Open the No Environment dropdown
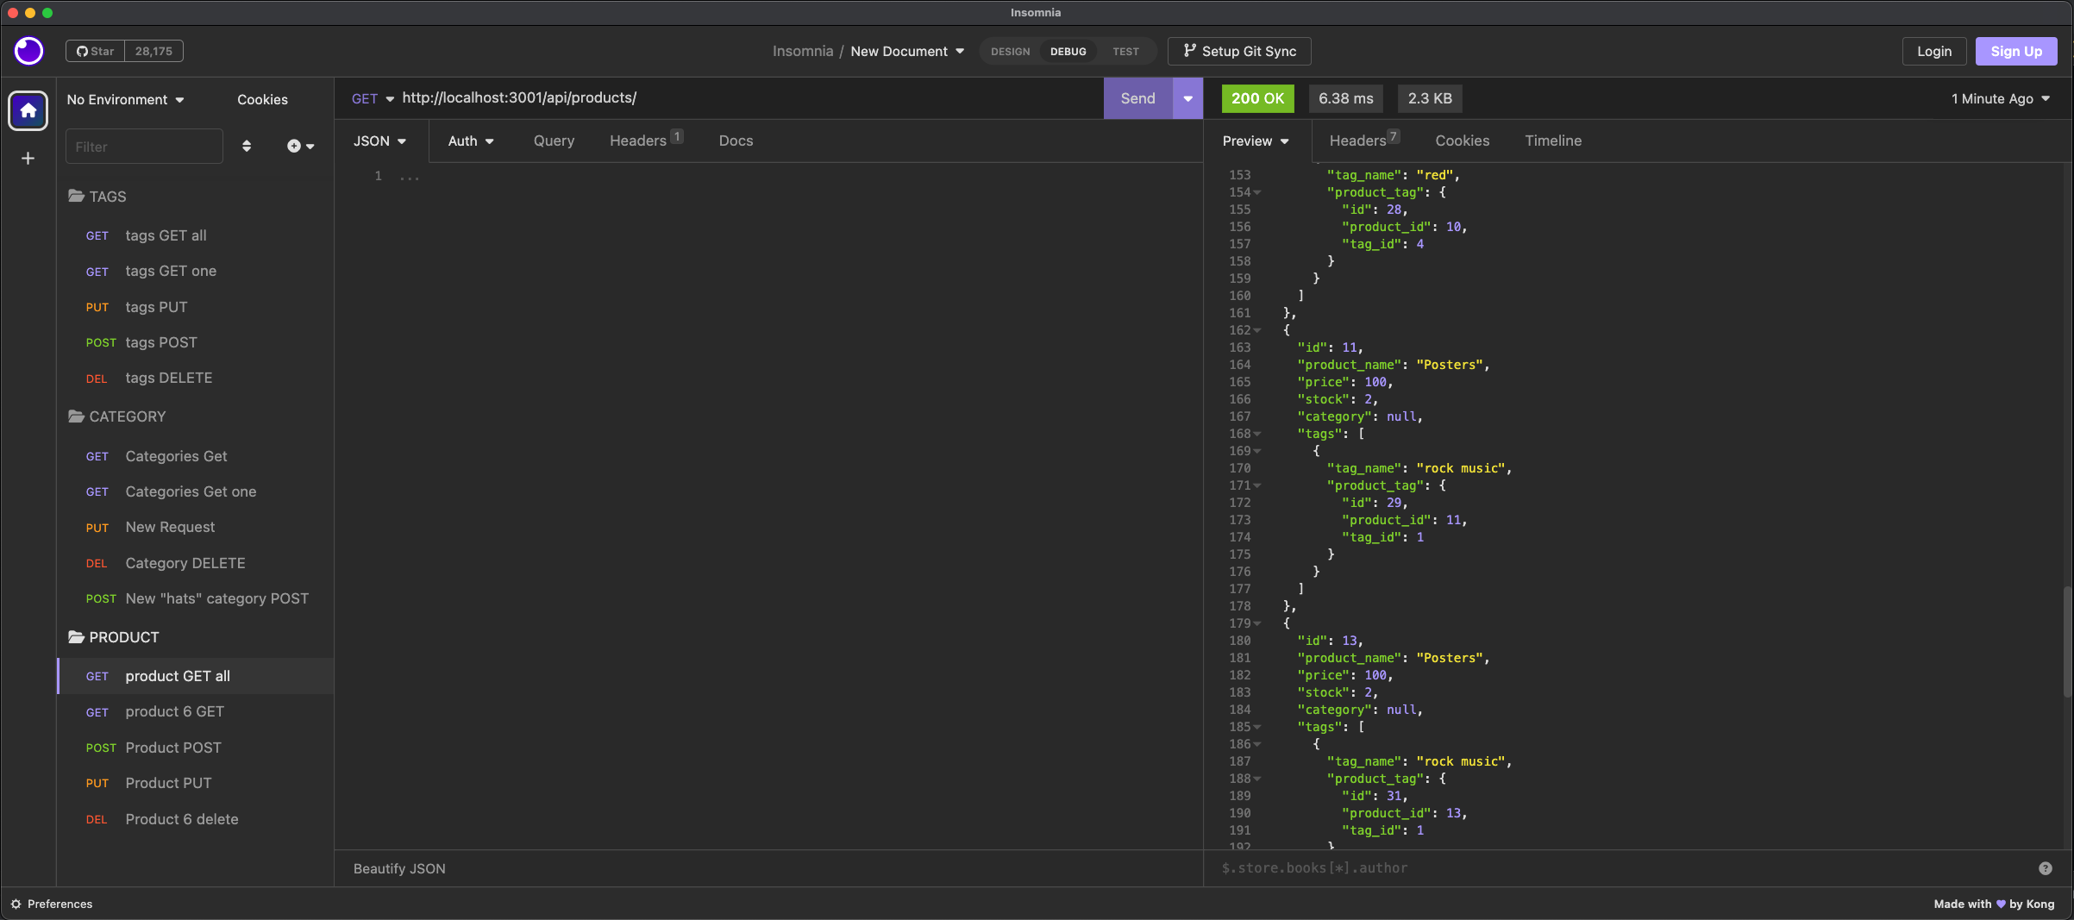The width and height of the screenshot is (2074, 920). [x=125, y=99]
